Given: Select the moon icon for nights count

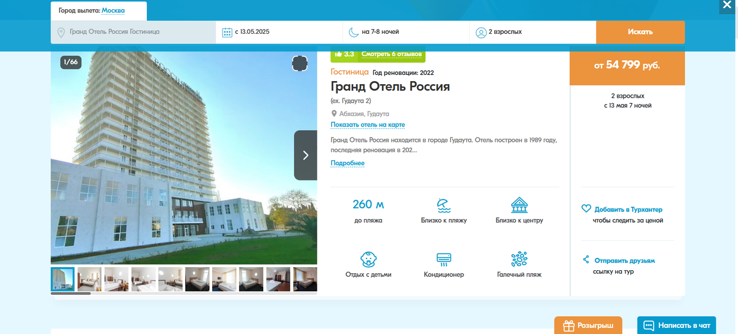Looking at the screenshot, I should 354,32.
